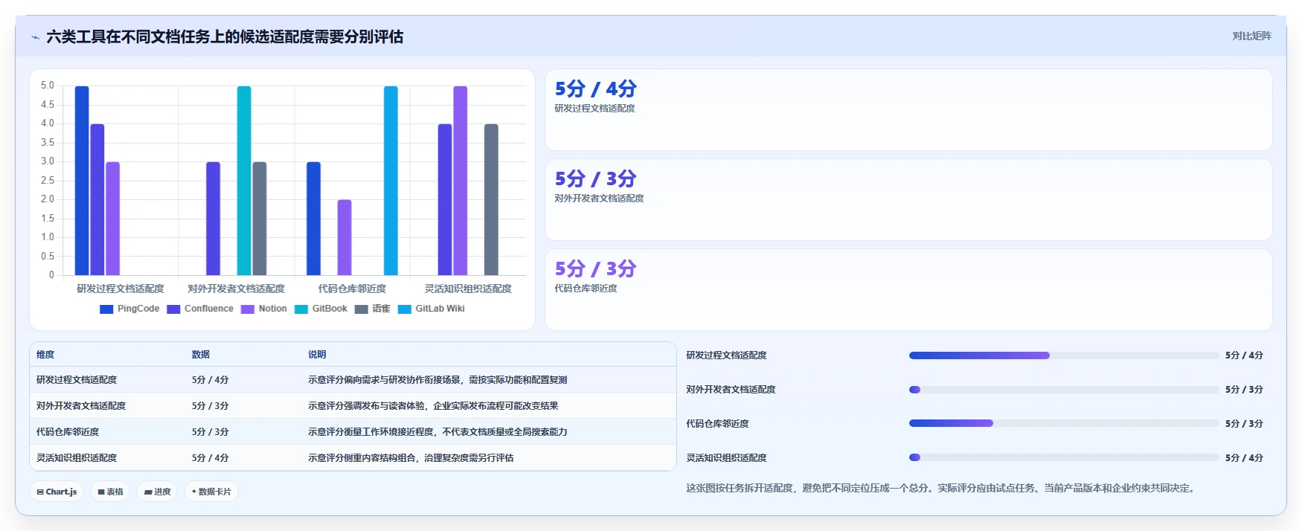The image size is (1302, 531).
Task: Select the 代码仓库邻近度 table row name
Action: tap(68, 432)
